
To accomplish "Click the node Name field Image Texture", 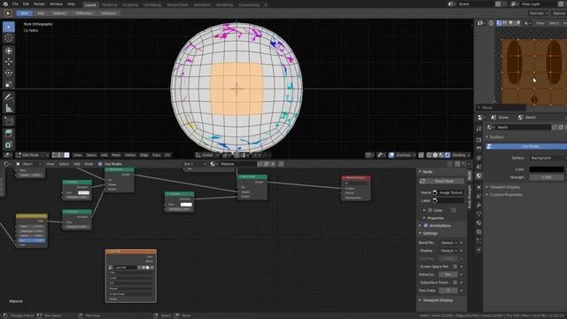I will tap(448, 193).
